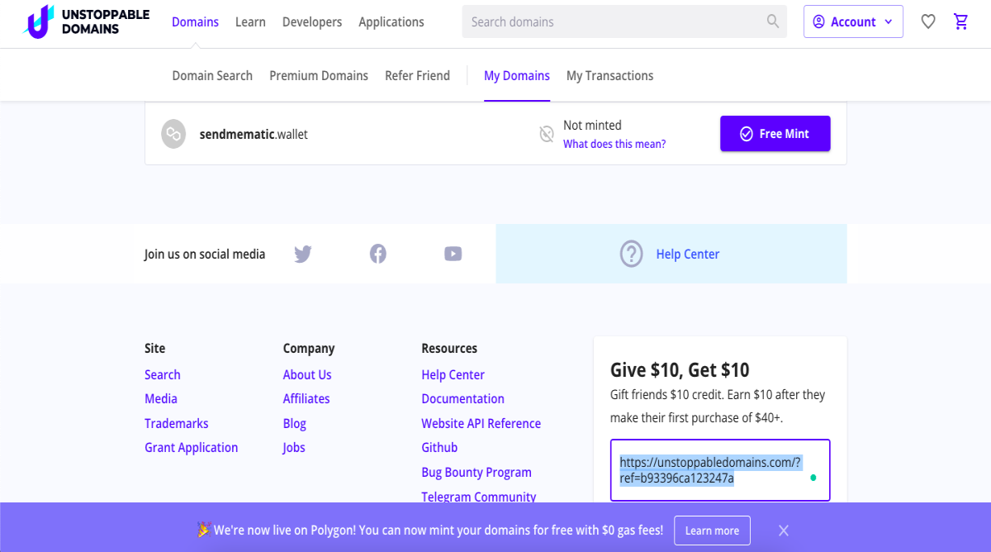This screenshot has height=552, width=991.
Task: Open the Bug Bounty Program link
Action: point(477,472)
